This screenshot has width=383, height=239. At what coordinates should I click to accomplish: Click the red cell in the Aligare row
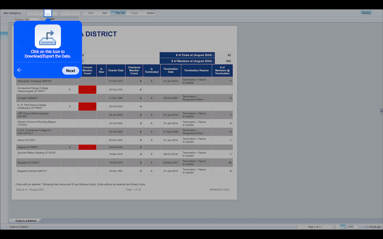87,147
